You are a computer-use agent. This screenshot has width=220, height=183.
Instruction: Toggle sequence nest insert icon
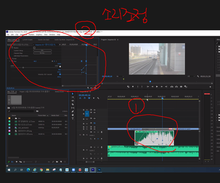pyautogui.click(x=80, y=98)
